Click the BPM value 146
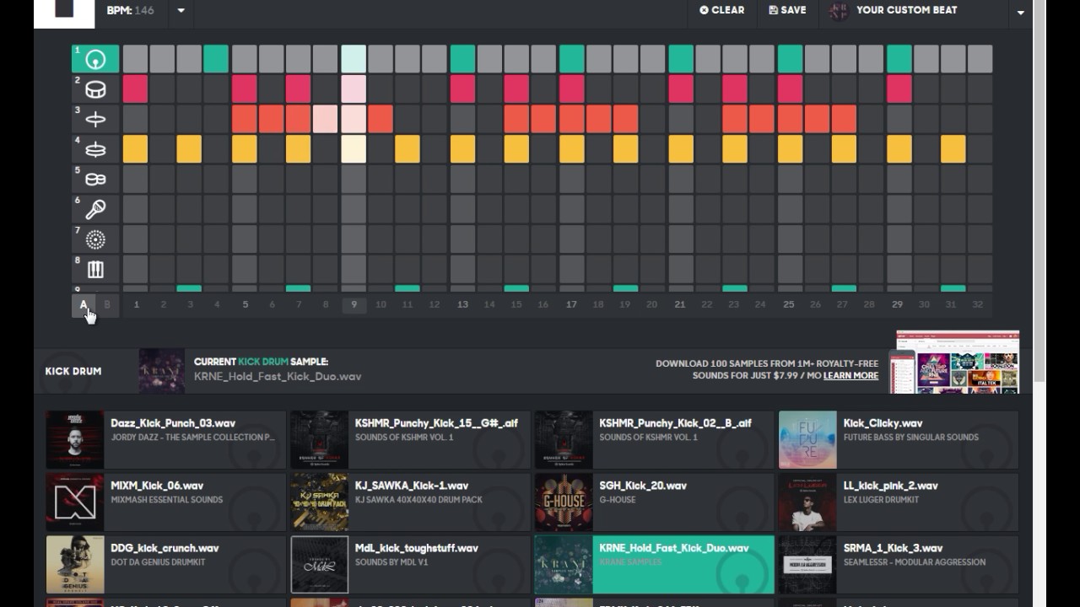Image resolution: width=1080 pixels, height=607 pixels. (x=143, y=11)
